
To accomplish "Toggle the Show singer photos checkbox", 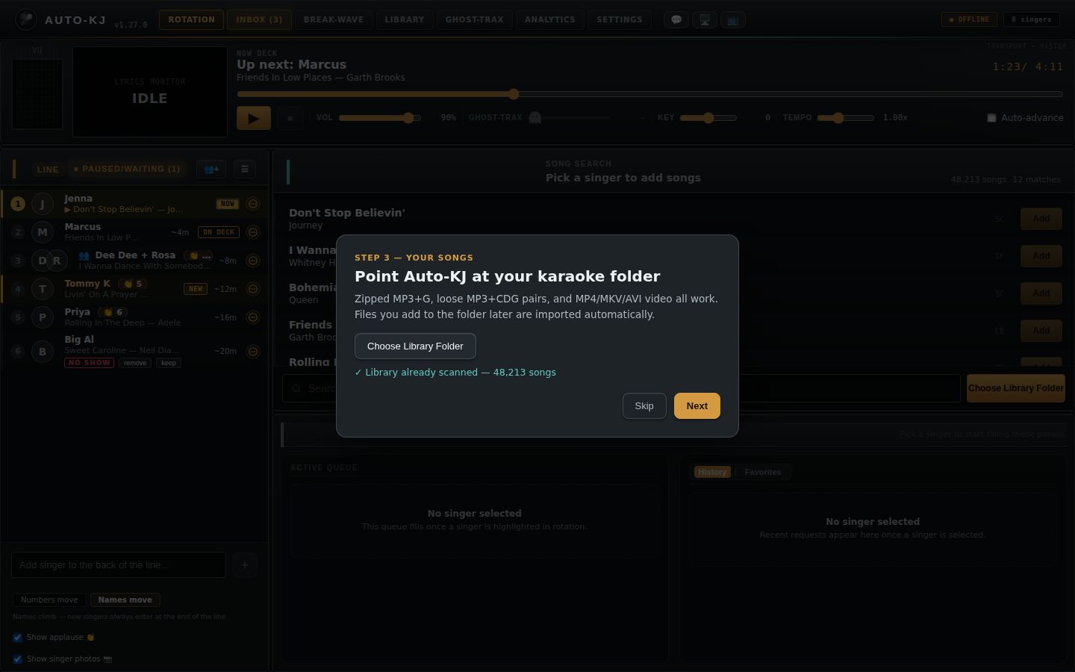I will pyautogui.click(x=17, y=659).
